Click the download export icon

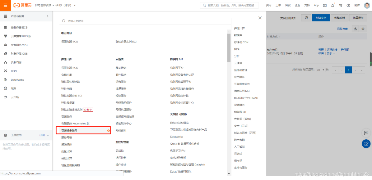tap(356, 29)
